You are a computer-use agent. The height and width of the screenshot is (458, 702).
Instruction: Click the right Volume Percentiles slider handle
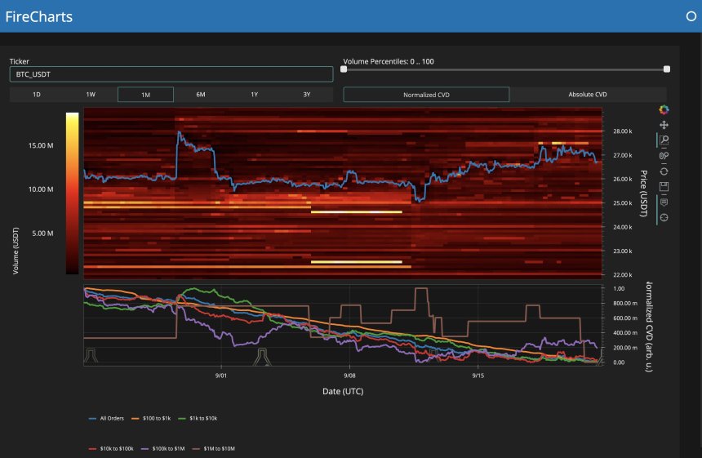tap(667, 69)
